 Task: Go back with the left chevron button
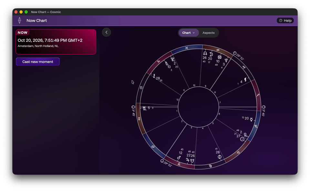[x=106, y=32]
